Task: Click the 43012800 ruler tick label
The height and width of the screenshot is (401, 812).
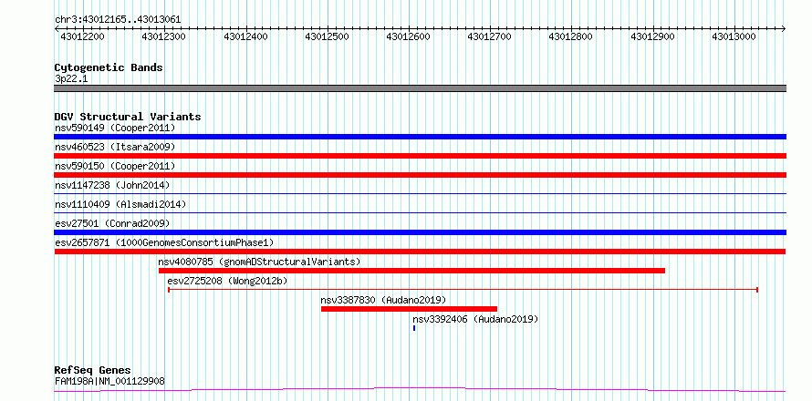Action: [570, 37]
